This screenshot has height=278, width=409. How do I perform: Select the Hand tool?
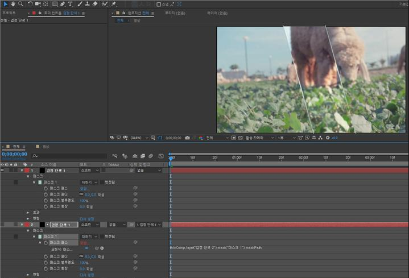point(13,4)
